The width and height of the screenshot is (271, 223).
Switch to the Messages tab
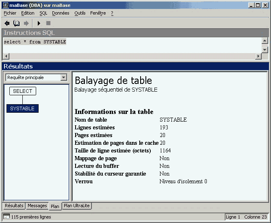coord(37,206)
